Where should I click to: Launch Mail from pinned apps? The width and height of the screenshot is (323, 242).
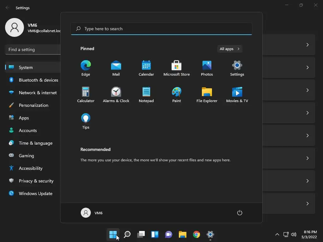116,68
